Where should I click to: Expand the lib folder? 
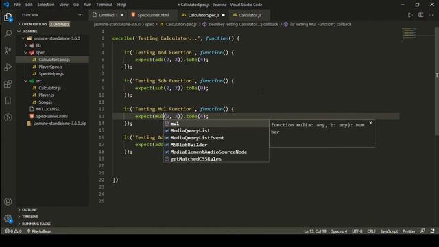(34, 45)
